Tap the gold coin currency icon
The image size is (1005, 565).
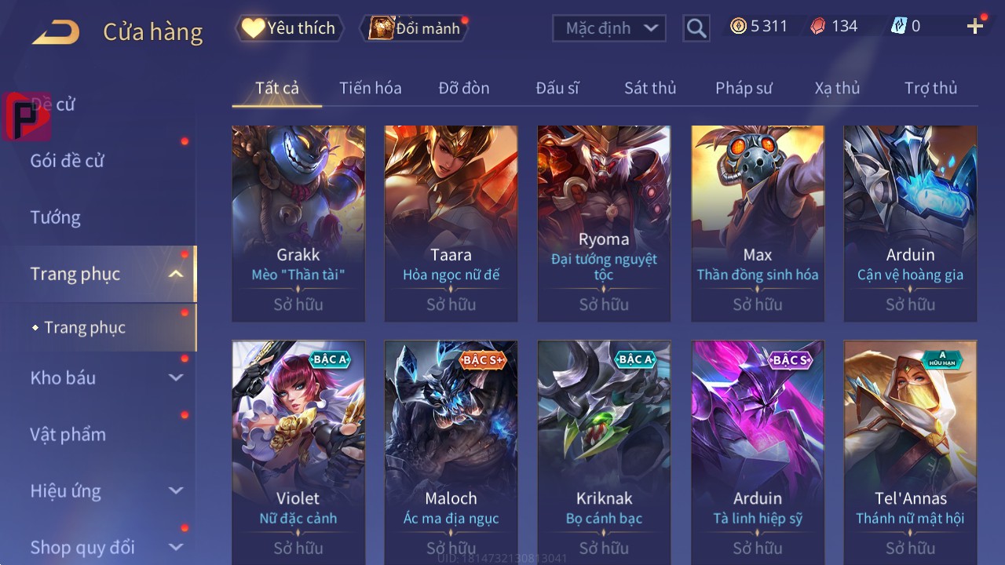(x=738, y=27)
